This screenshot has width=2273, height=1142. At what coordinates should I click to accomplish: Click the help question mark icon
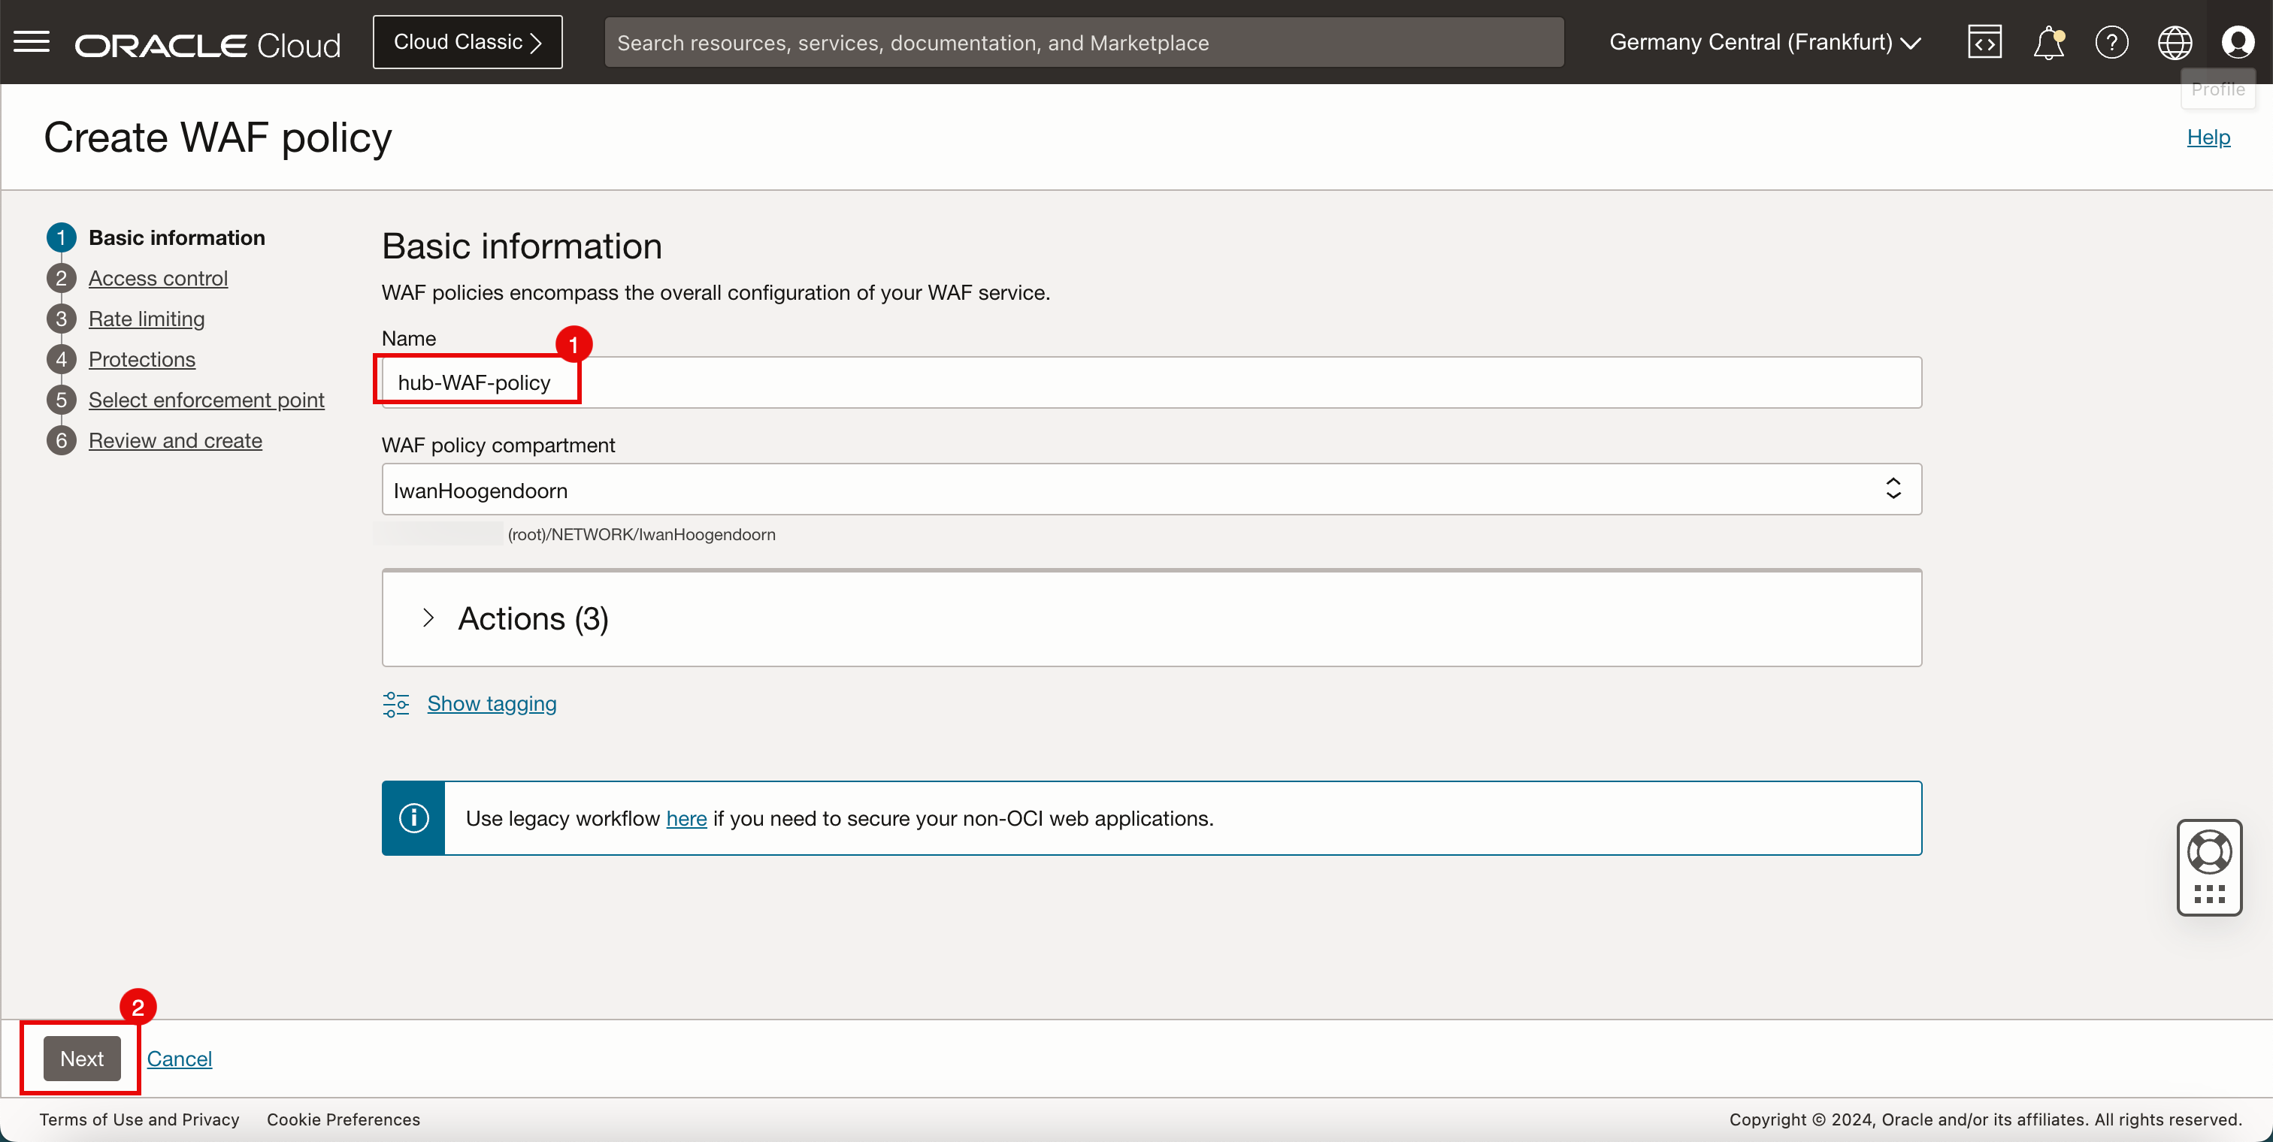[2111, 41]
